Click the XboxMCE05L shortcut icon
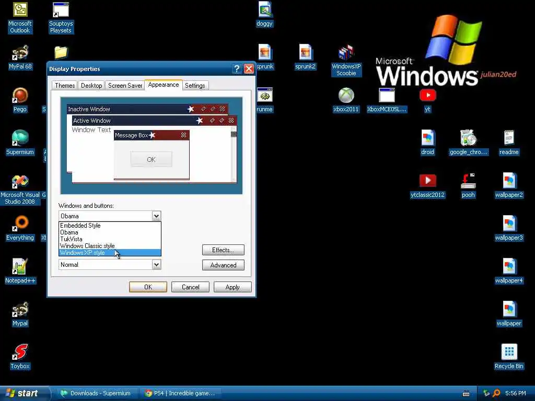This screenshot has height=401, width=535. point(387,100)
